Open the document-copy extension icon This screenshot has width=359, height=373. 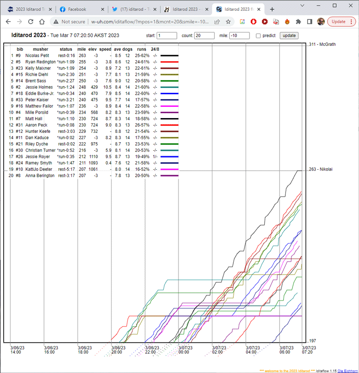click(276, 22)
